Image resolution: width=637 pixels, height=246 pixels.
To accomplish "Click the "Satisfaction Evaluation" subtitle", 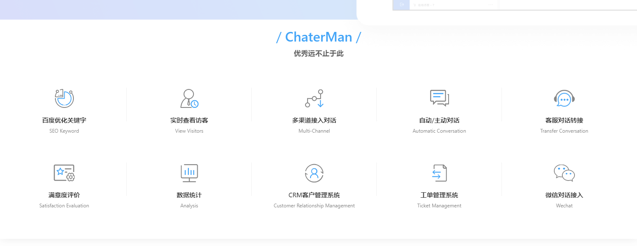I will 64,206.
